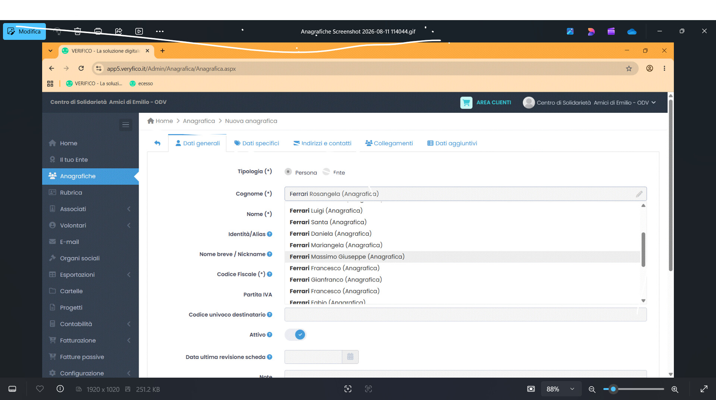Expand the Volontari sidebar section
Image resolution: width=716 pixels, height=400 pixels.
click(90, 225)
